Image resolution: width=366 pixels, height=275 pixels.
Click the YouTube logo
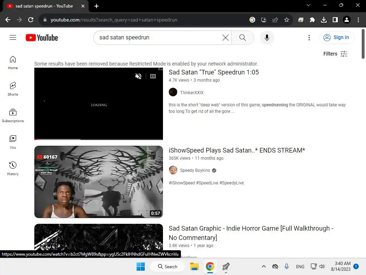click(x=42, y=38)
